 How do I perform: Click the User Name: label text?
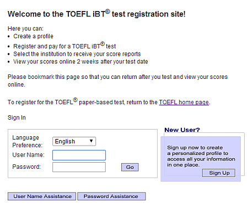29,155
